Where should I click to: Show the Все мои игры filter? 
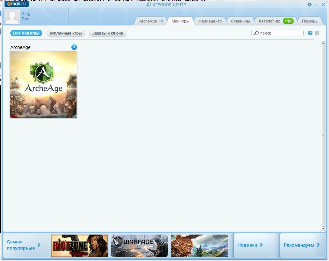[26, 33]
